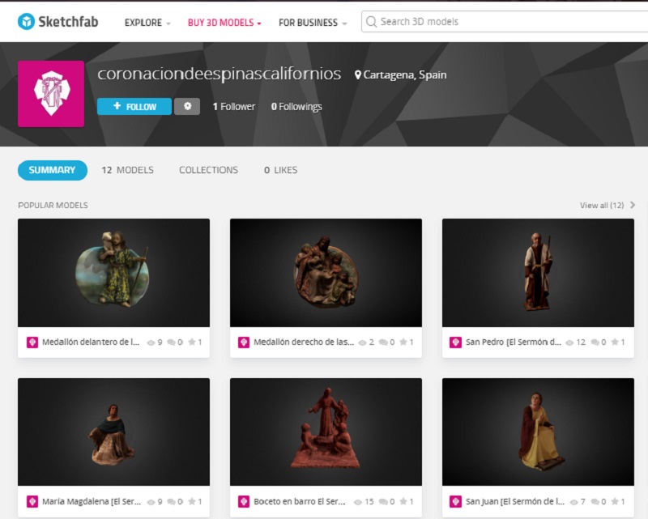Click views eye icon on San Pedro card
The image size is (648, 519).
(x=569, y=342)
